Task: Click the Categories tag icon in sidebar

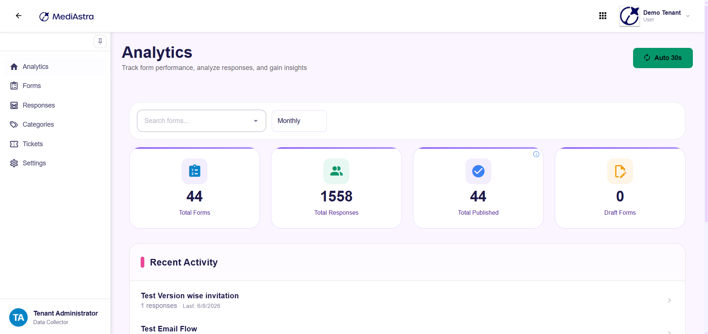Action: point(14,124)
